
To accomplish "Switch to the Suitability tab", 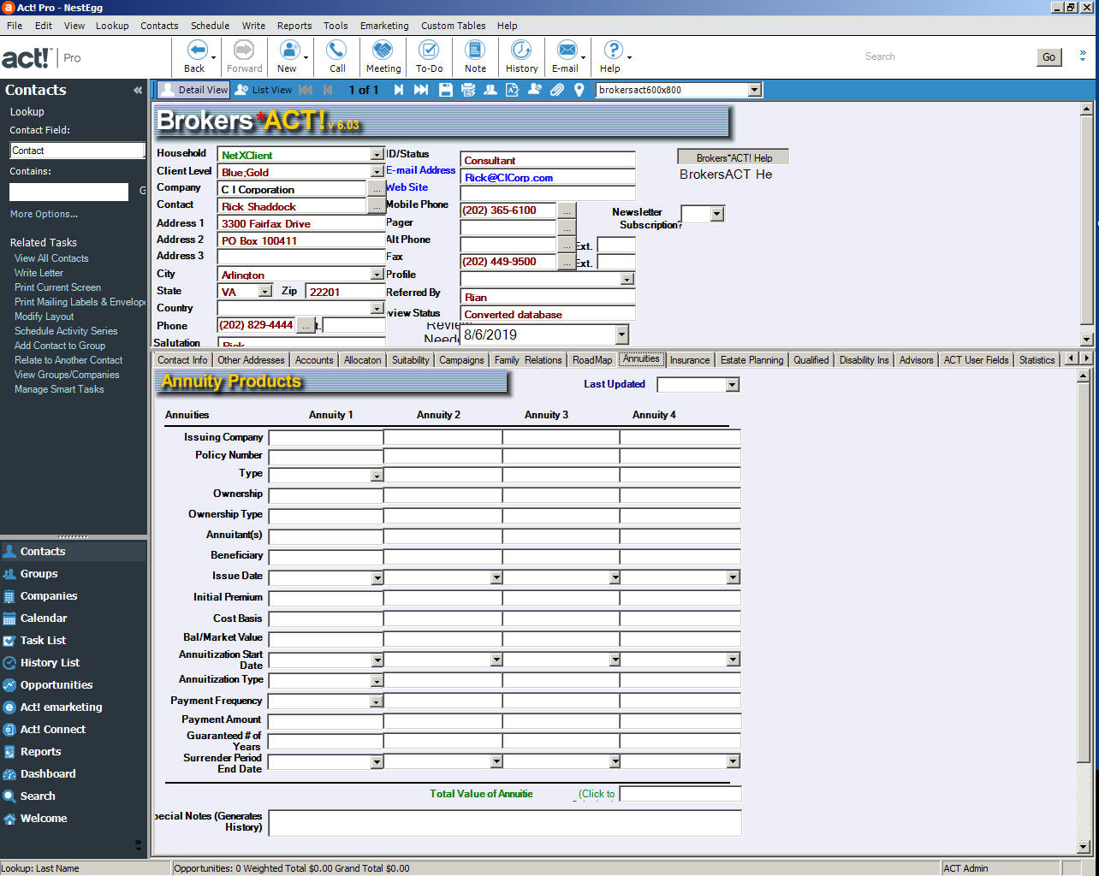I will coord(411,360).
